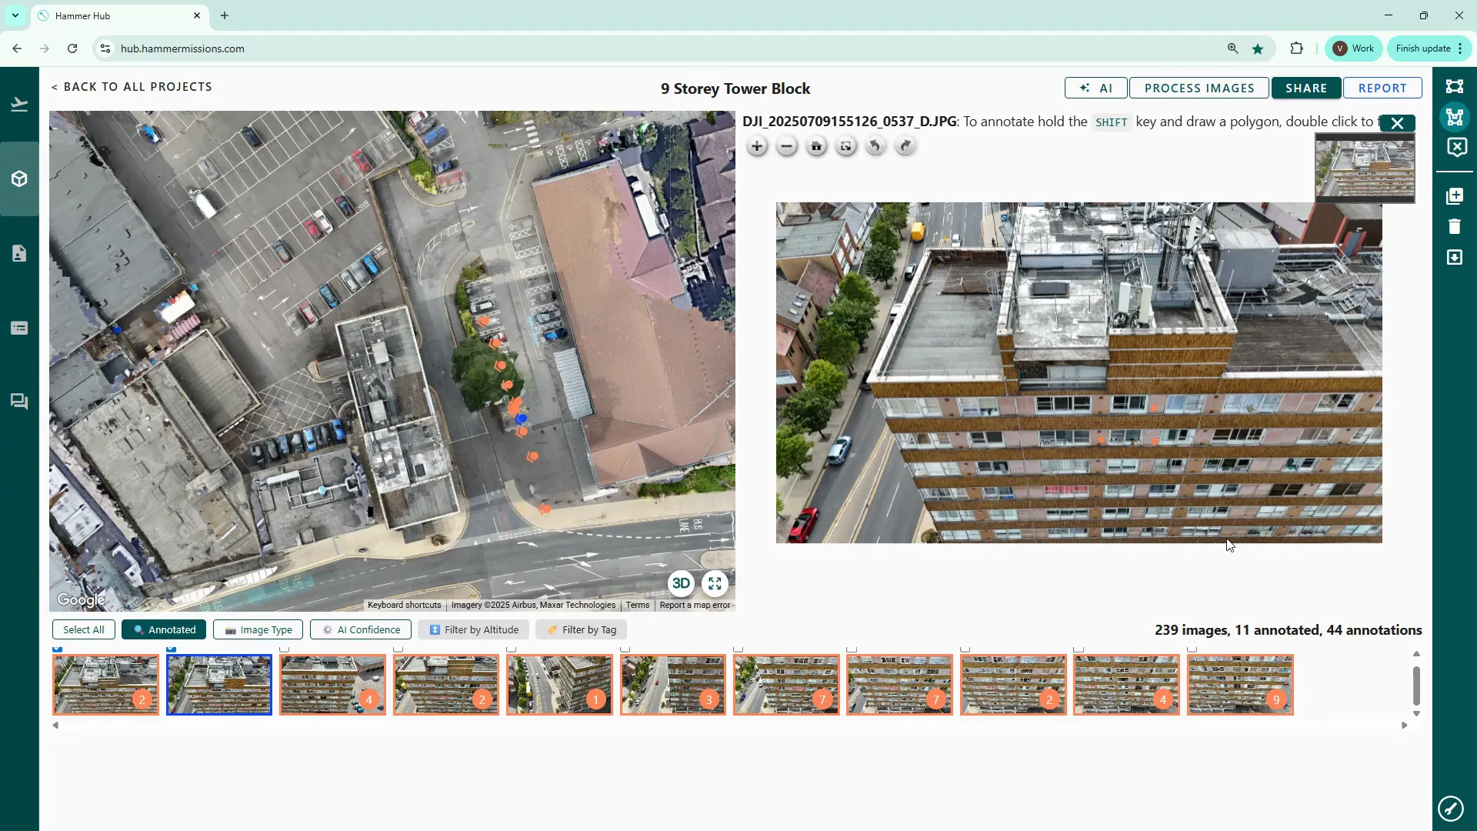Click the delete trash icon in right sidebar
The width and height of the screenshot is (1477, 831).
tap(1454, 226)
